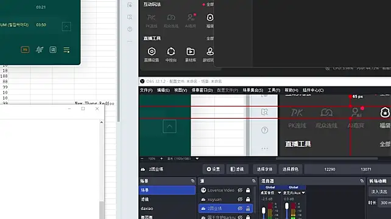Open the 桌面音频 mixer channel dropdown
The width and height of the screenshot is (391, 219).
[x=280, y=193]
